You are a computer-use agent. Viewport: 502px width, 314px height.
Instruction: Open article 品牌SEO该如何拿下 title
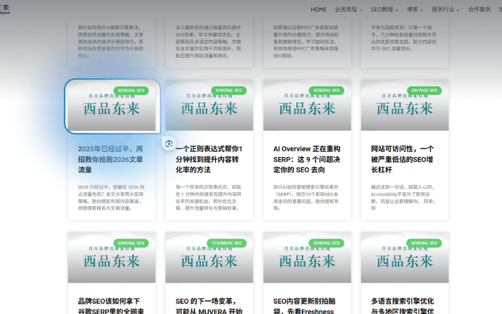[111, 306]
